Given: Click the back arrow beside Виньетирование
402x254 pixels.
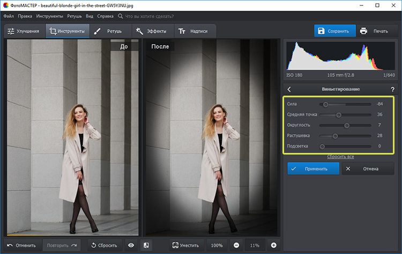Looking at the screenshot, I should click(289, 89).
